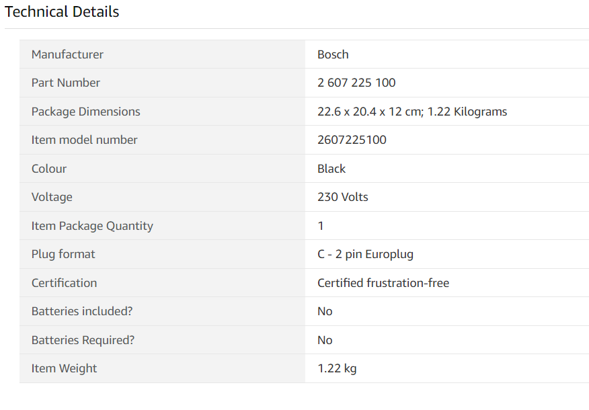Click part number 2 607 225 100
The image size is (589, 410).
[x=356, y=83]
